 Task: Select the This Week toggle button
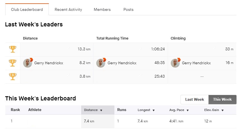click(x=222, y=100)
